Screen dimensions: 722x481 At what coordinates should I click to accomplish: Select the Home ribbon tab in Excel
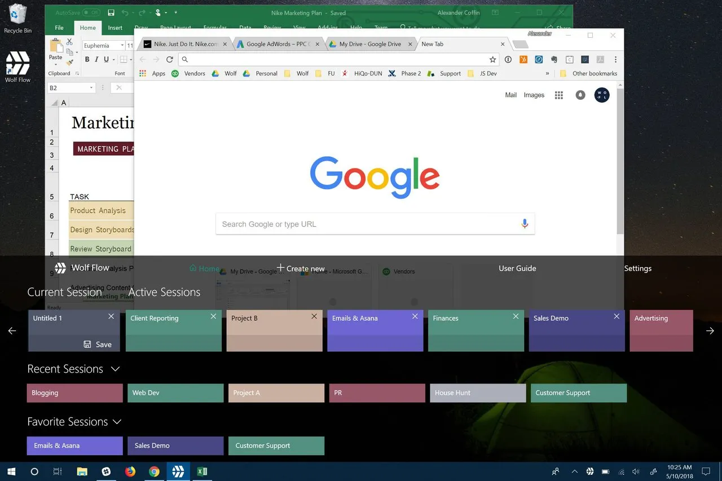[x=88, y=28]
